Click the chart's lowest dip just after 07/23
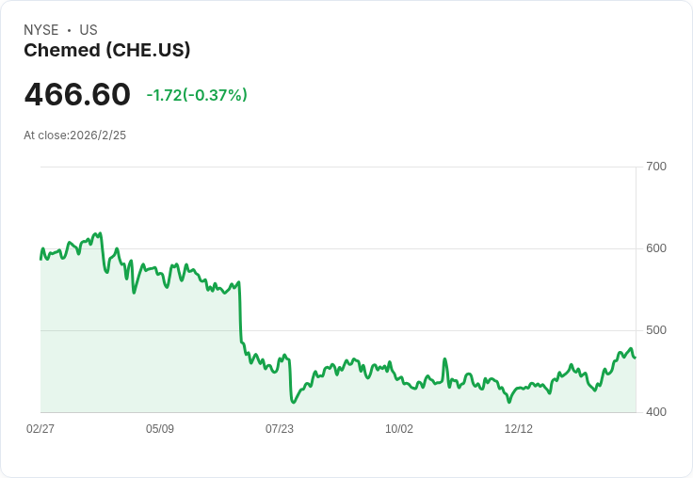Image resolution: width=693 pixels, height=478 pixels. click(293, 401)
